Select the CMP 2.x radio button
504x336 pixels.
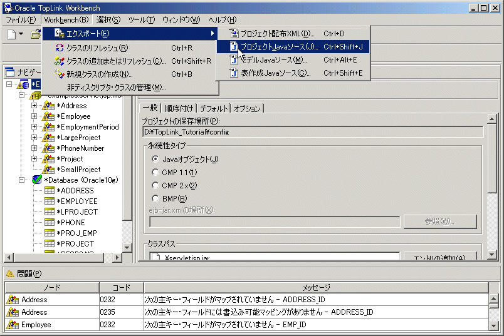coord(155,185)
